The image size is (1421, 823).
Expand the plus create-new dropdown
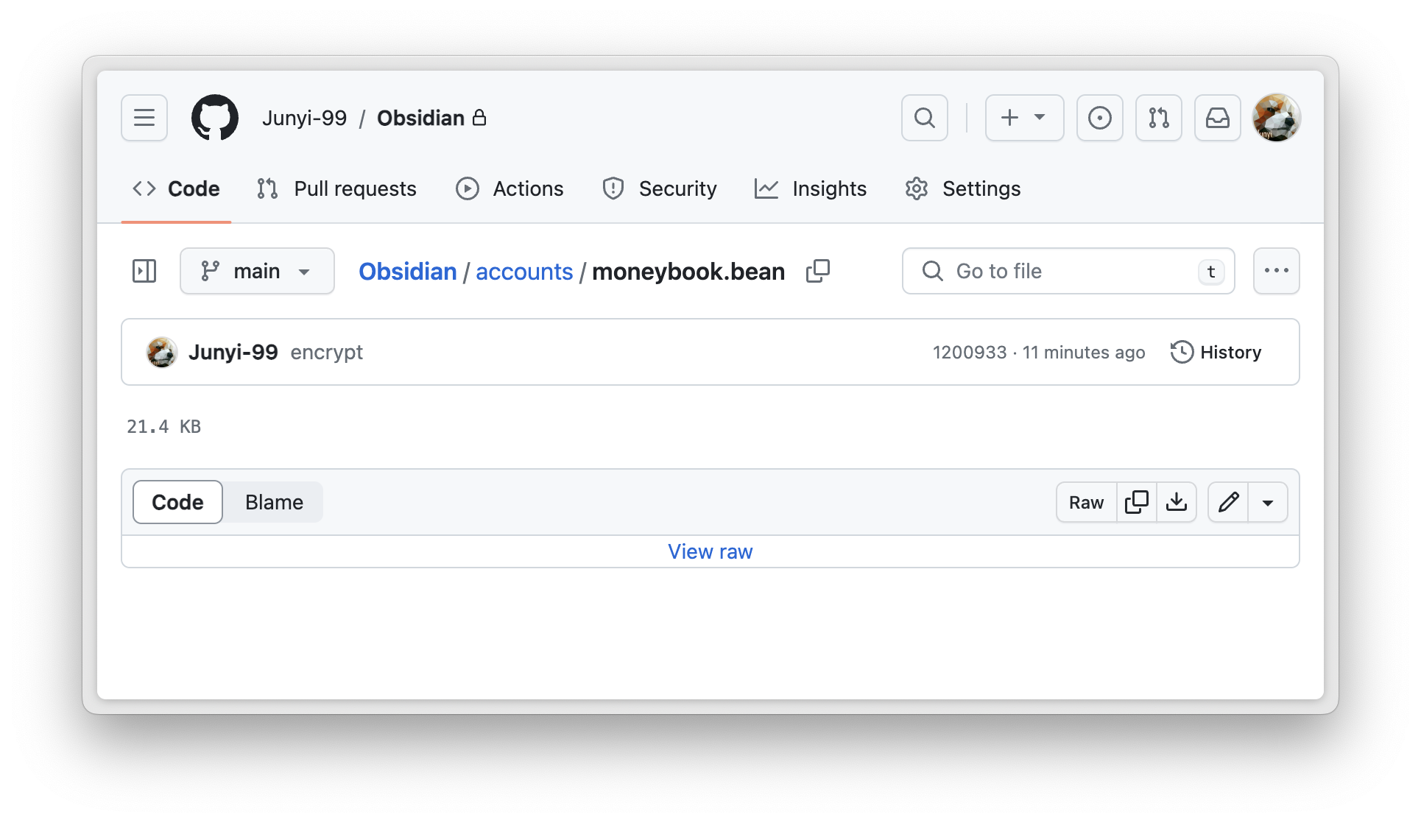coord(1024,118)
